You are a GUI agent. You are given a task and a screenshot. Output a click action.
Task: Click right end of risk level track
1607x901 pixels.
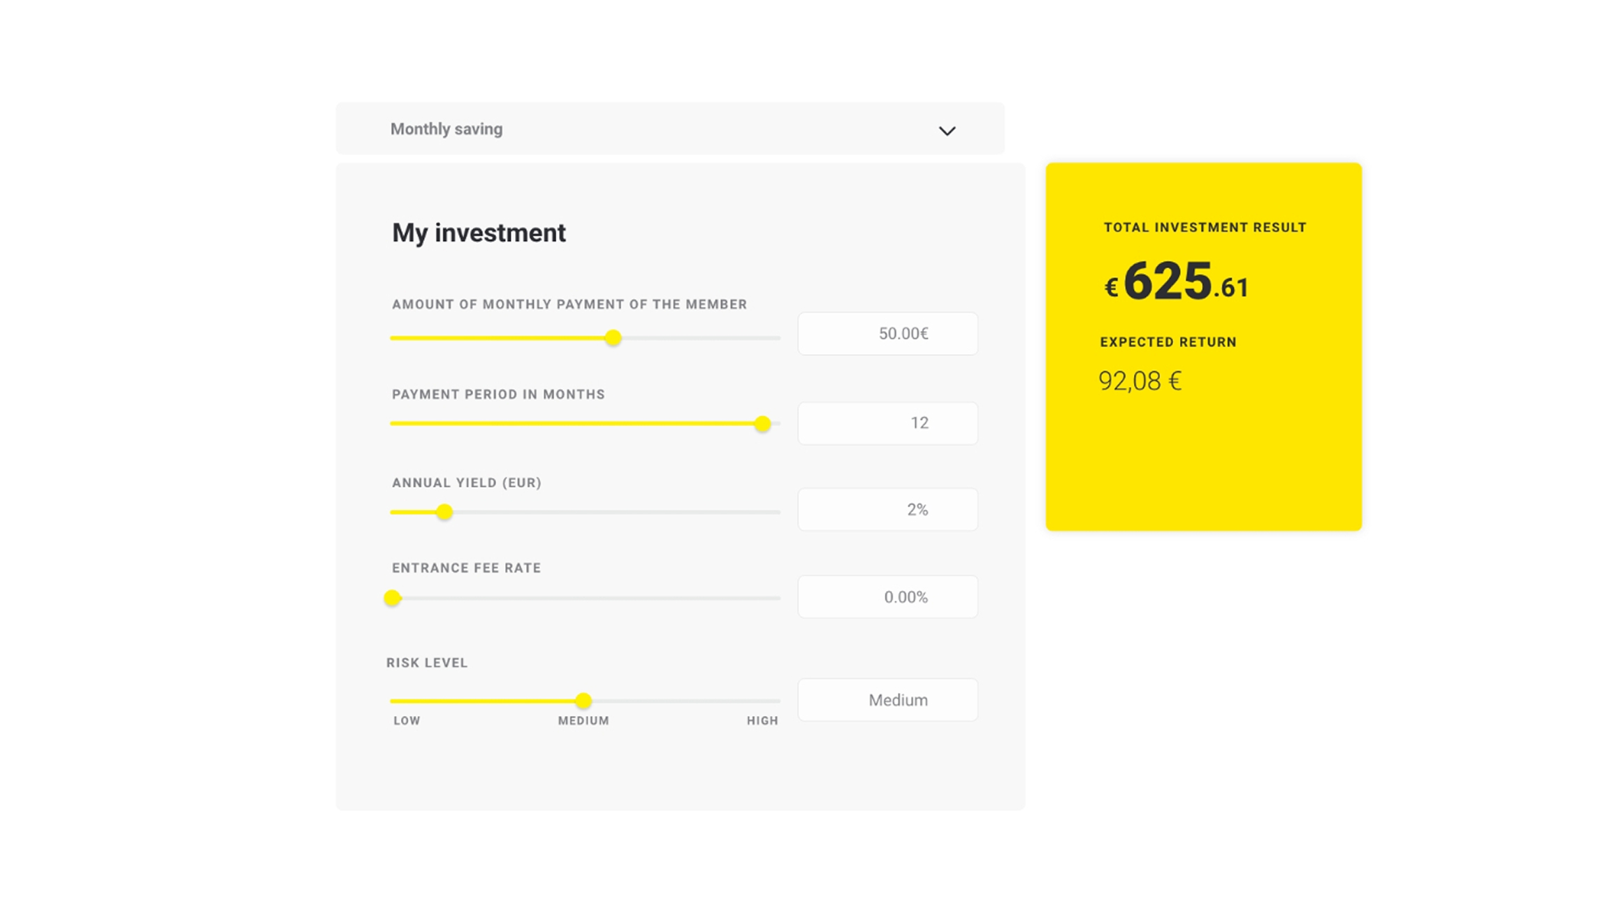click(776, 701)
